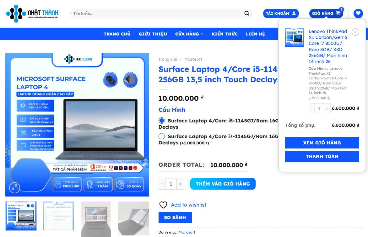Expand the Cửa Hàng dropdown menu
368x237 pixels.
(x=189, y=34)
